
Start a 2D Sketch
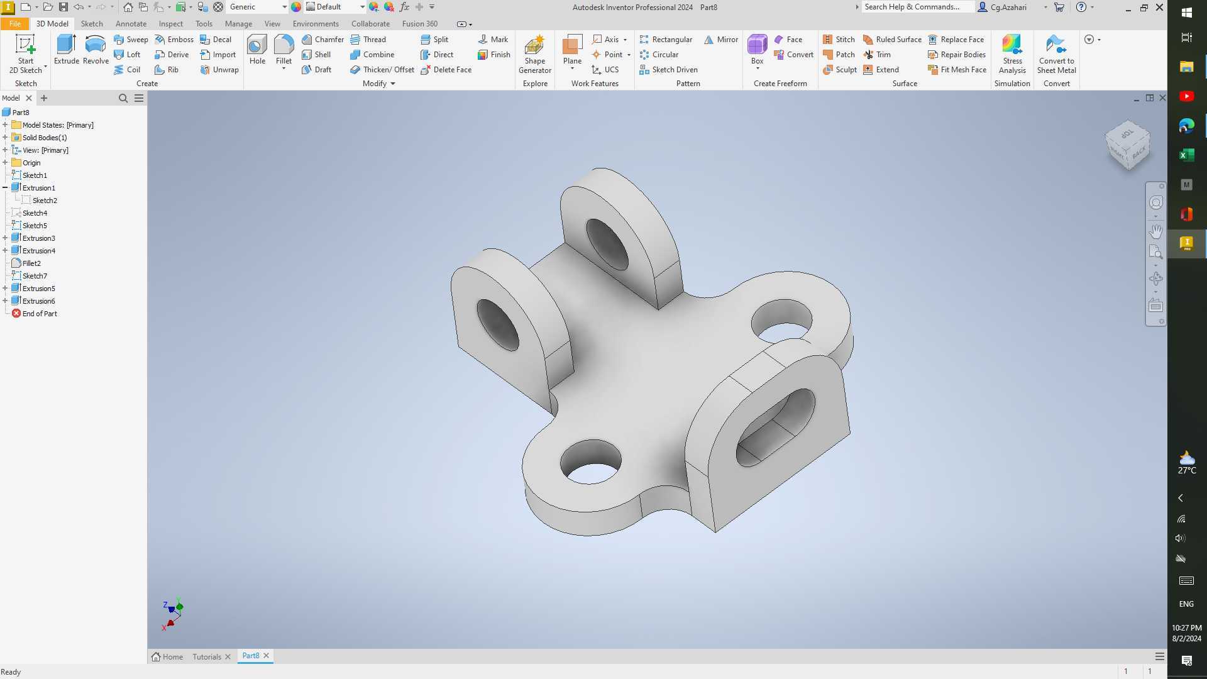[x=26, y=54]
